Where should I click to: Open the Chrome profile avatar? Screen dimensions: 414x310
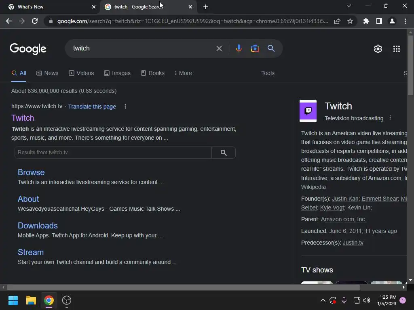pyautogui.click(x=392, y=21)
